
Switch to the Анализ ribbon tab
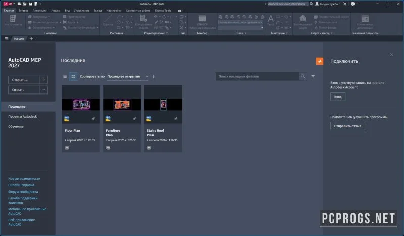(56, 11)
